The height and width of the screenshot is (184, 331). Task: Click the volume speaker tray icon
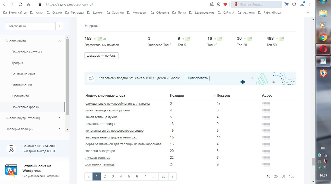(325, 167)
